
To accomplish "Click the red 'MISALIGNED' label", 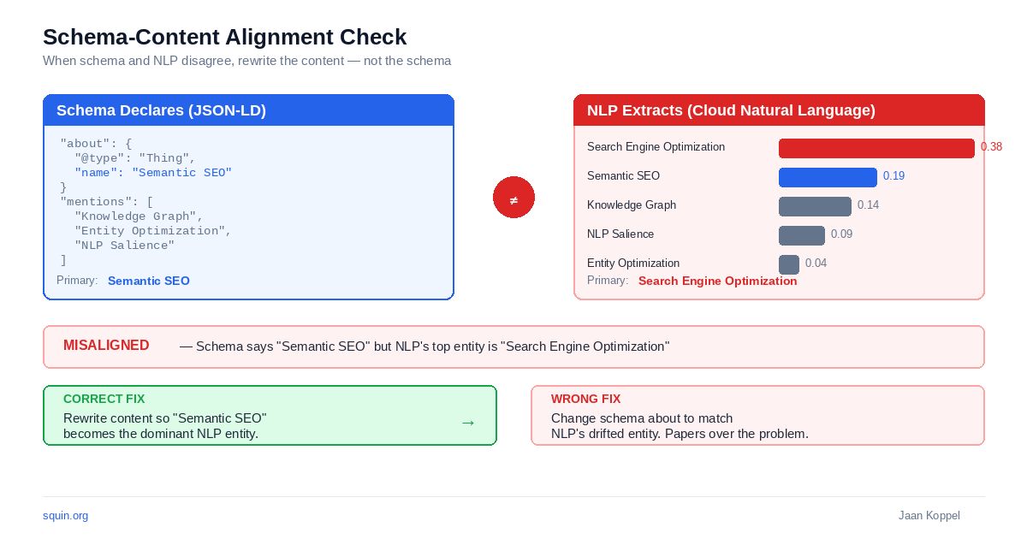I will pyautogui.click(x=106, y=346).
